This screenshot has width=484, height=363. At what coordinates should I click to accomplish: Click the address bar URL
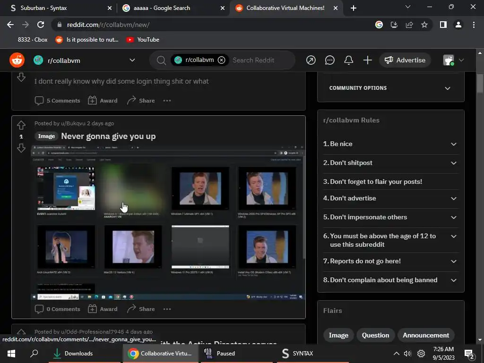click(108, 25)
